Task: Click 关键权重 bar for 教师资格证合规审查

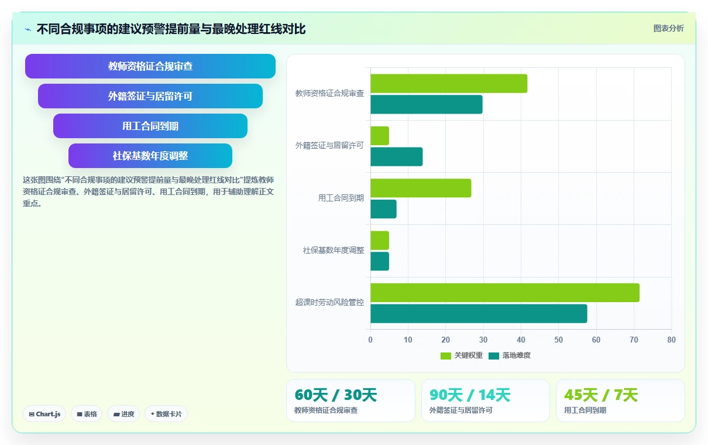Action: point(449,84)
